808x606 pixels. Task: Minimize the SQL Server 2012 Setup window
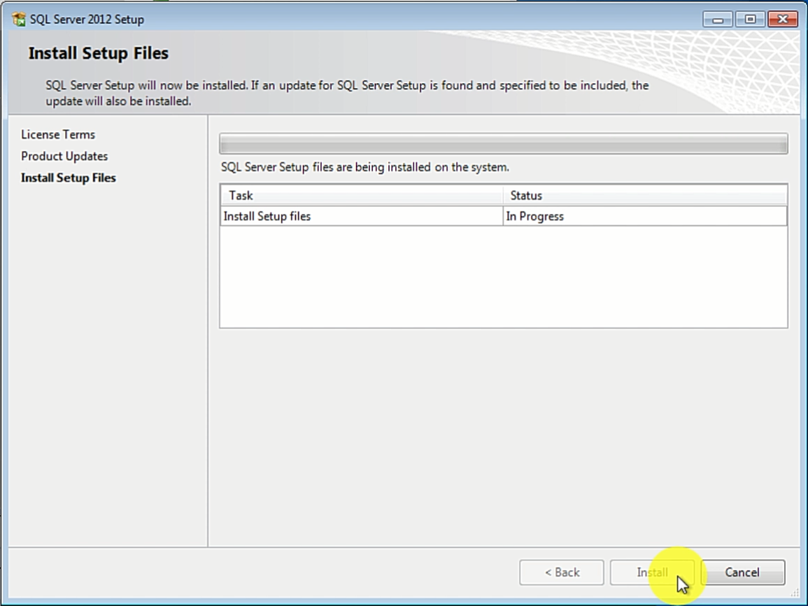pyautogui.click(x=718, y=20)
